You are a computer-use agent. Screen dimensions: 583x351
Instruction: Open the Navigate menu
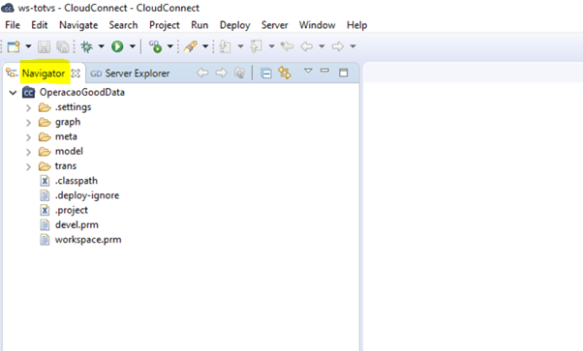coord(78,25)
